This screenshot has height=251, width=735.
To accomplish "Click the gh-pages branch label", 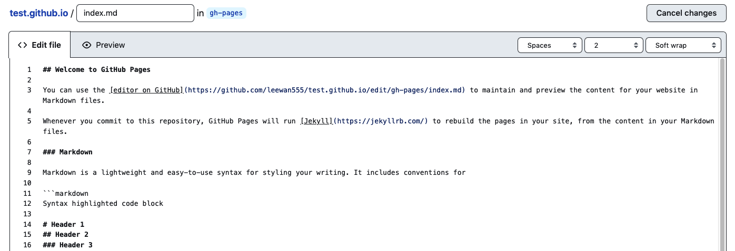I will click(226, 13).
